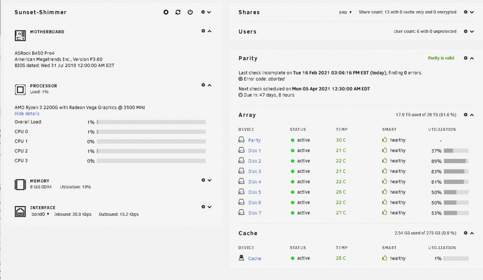Click the 'Error code: aborted' text
The image size is (483, 280).
[264, 79]
